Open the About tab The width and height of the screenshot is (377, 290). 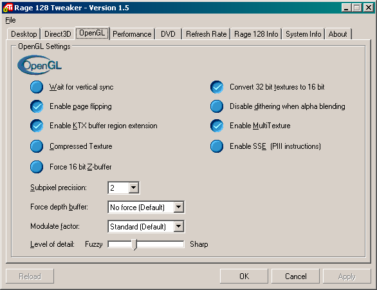(338, 34)
